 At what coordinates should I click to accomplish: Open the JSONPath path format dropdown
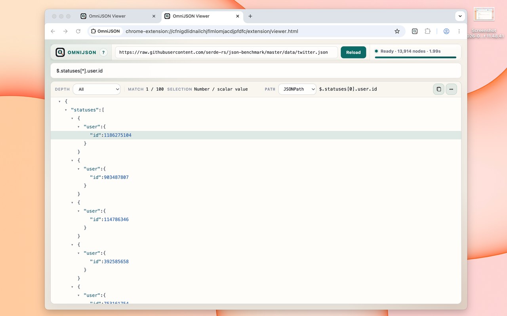(297, 89)
